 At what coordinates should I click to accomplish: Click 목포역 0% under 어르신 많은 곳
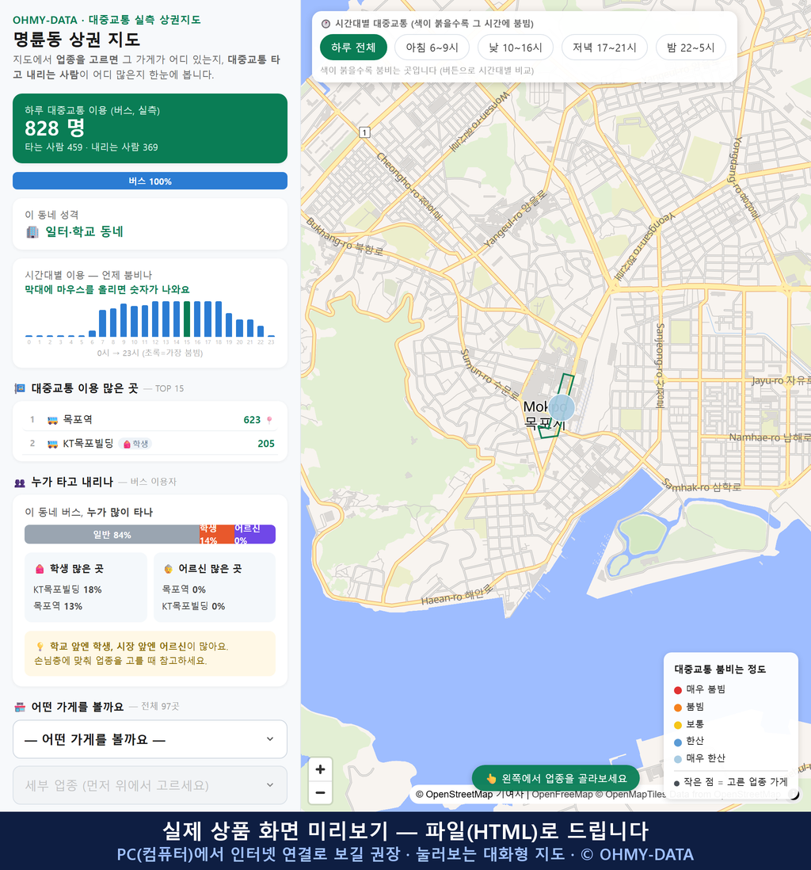coord(184,590)
